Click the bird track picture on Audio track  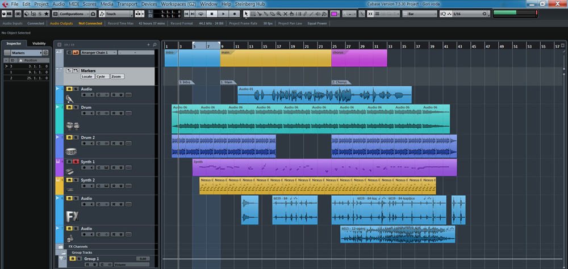[x=70, y=99]
